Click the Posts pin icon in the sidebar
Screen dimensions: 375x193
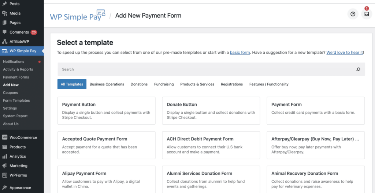tap(4, 4)
